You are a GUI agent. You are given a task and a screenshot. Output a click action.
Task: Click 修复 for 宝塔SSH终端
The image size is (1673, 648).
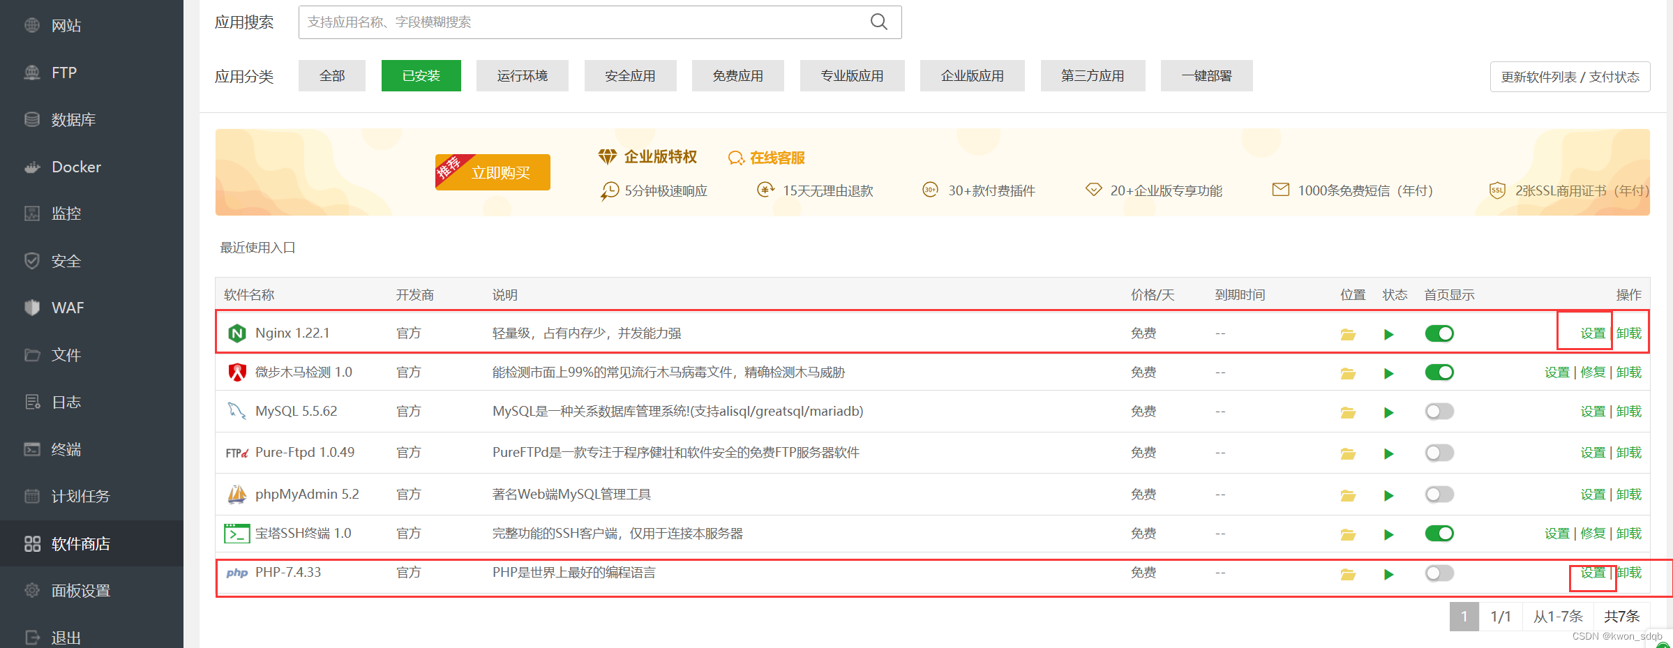pyautogui.click(x=1593, y=533)
